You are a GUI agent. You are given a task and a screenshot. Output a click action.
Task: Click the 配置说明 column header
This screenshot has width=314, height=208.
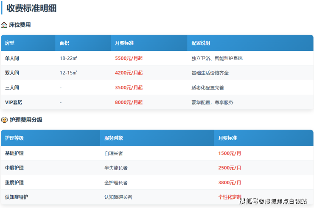201,43
